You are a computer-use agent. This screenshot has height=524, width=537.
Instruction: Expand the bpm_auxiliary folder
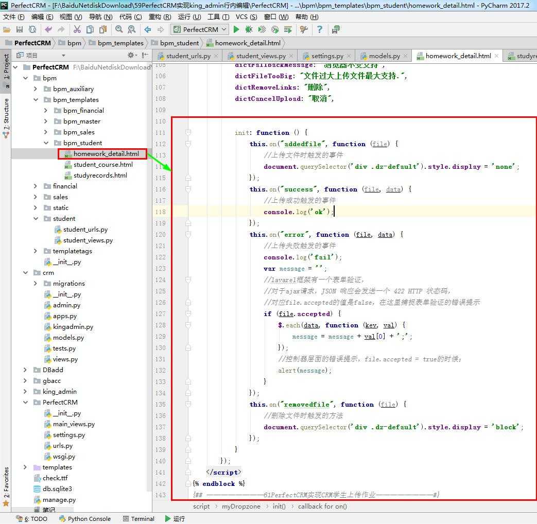click(x=36, y=89)
